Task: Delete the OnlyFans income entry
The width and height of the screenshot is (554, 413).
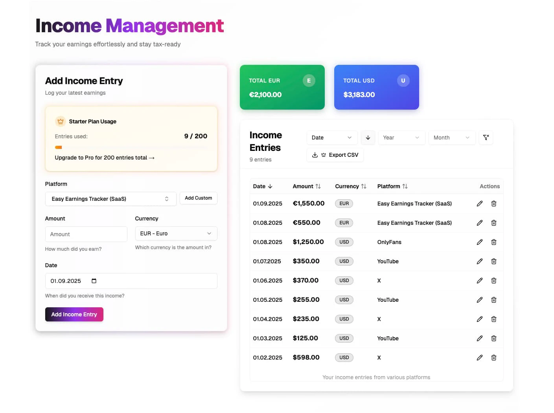Action: click(494, 242)
